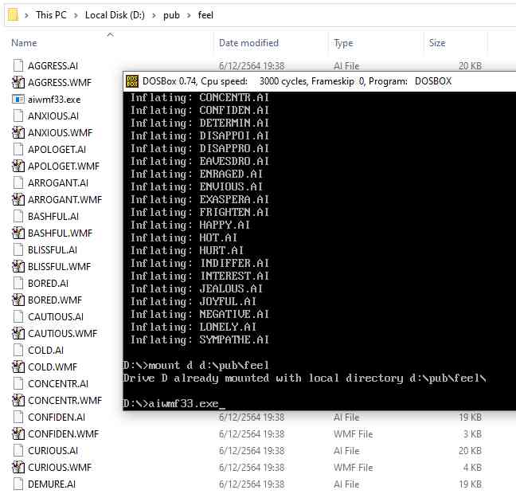Click the CURIOUS.WMF file icon

19,468
